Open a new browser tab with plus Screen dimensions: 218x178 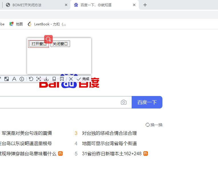coord(145,5)
